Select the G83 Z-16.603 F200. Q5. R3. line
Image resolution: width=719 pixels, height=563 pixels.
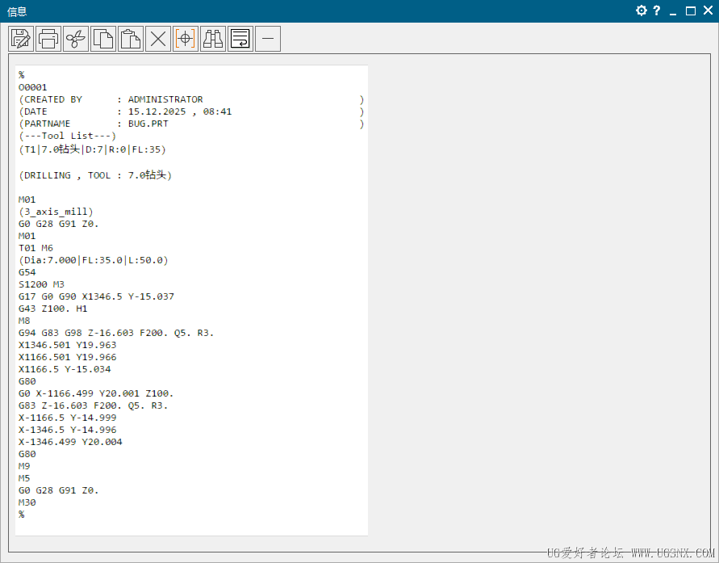93,405
